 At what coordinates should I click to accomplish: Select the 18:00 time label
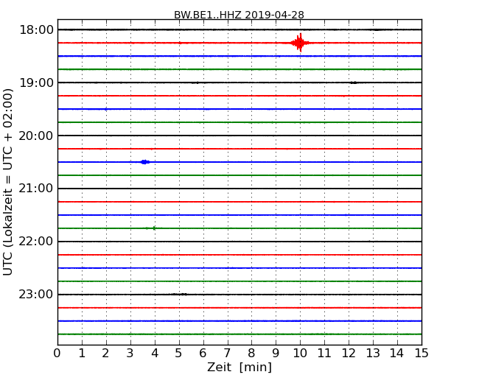[x=36, y=30]
